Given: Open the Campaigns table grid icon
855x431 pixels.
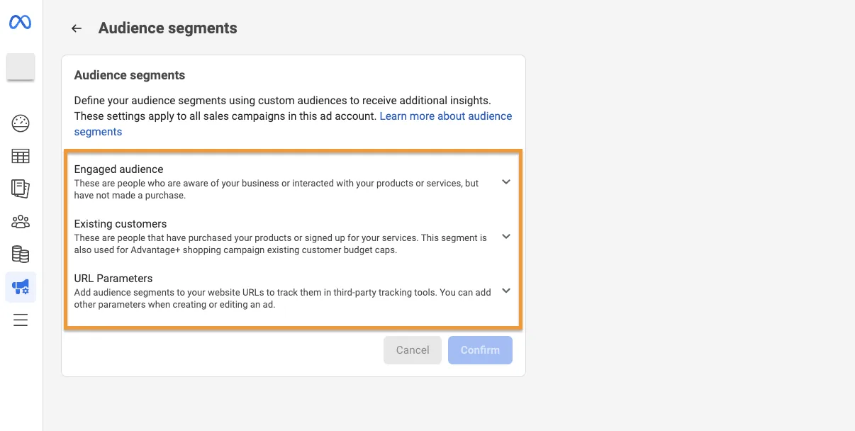Looking at the screenshot, I should pos(21,156).
